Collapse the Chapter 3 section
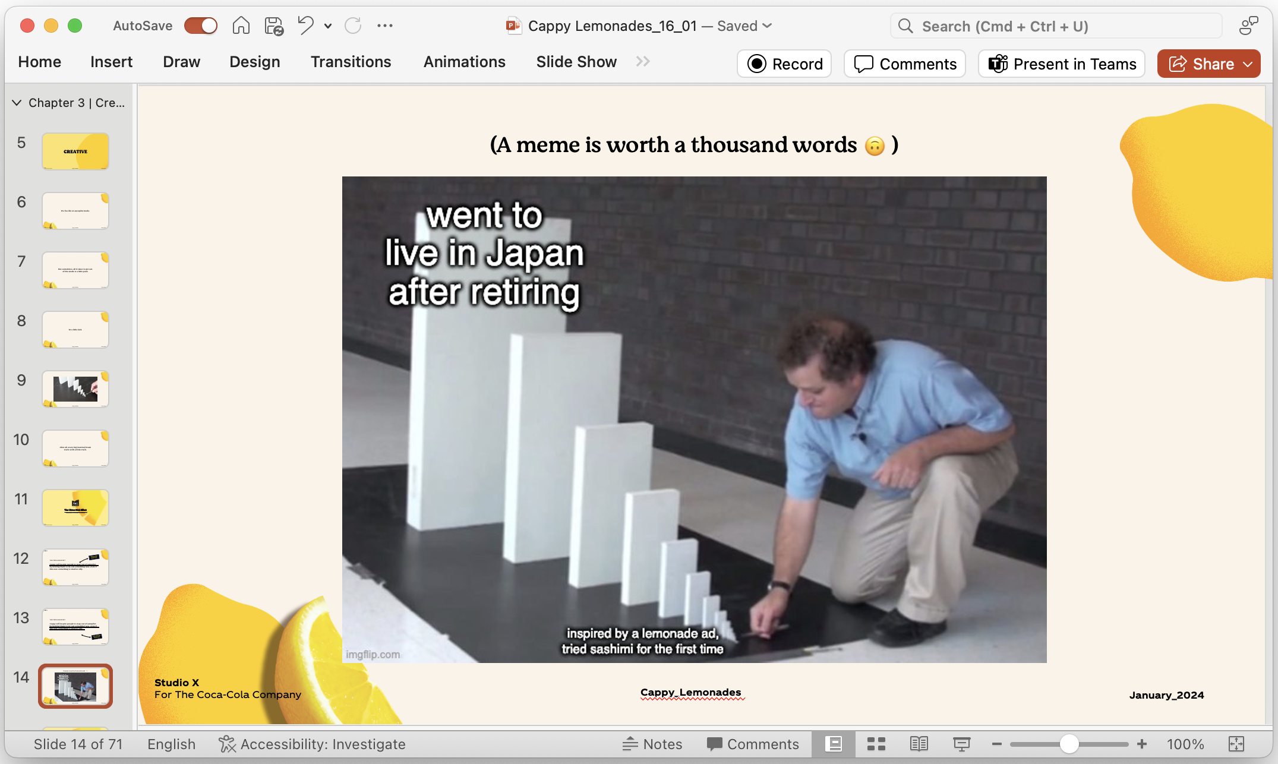This screenshot has width=1278, height=764. 17,102
